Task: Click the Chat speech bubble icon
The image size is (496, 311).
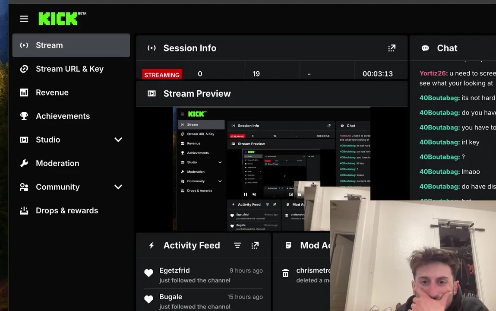Action: [x=425, y=48]
